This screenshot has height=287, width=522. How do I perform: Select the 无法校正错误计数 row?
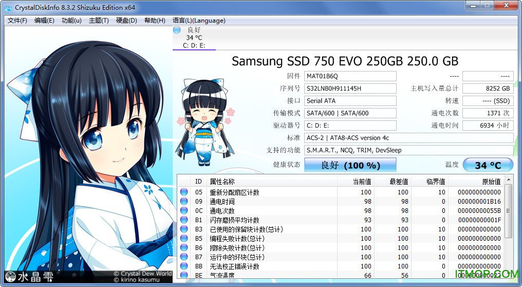341,266
